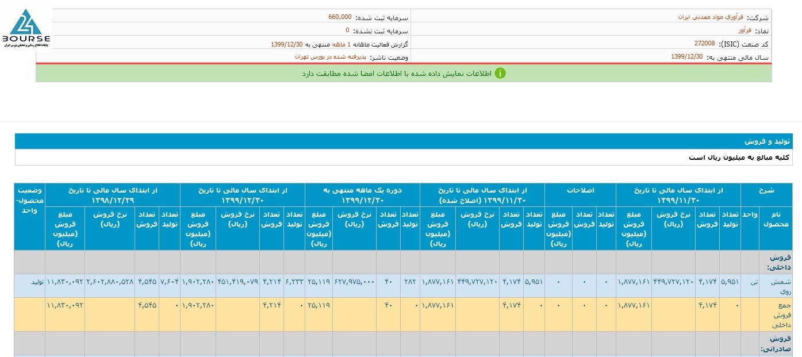Click the sales rate ۲,۶۰۲,۸۸۰,۵۲۸

click(110, 282)
